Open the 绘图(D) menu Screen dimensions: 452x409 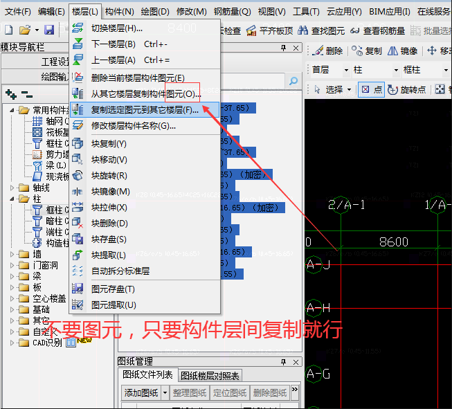tap(155, 12)
